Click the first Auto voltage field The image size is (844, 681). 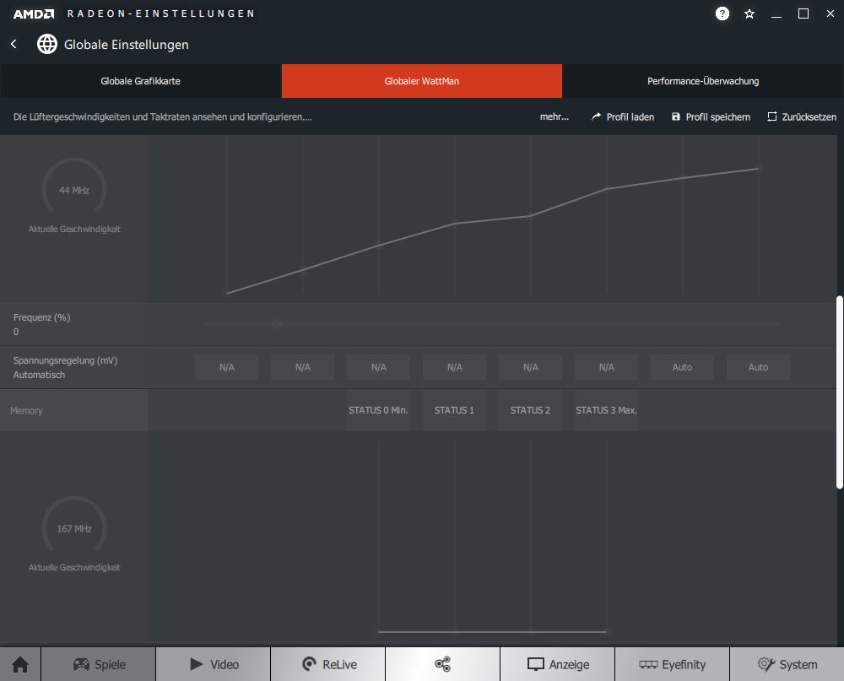(682, 367)
